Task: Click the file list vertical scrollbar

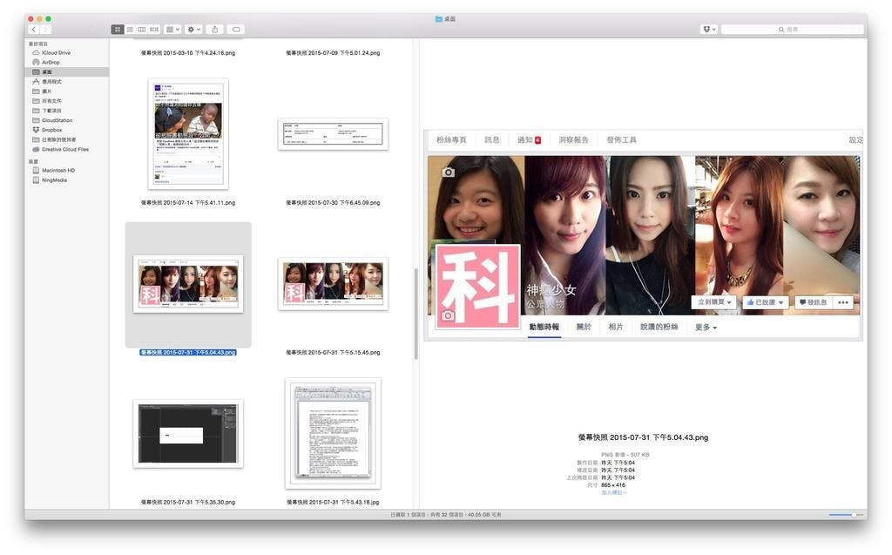Action: [416, 314]
